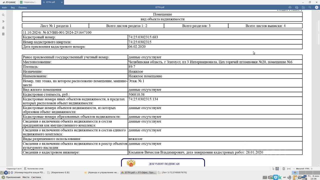
Task: Click the cadastral value 506810.38
Action: coord(136,94)
